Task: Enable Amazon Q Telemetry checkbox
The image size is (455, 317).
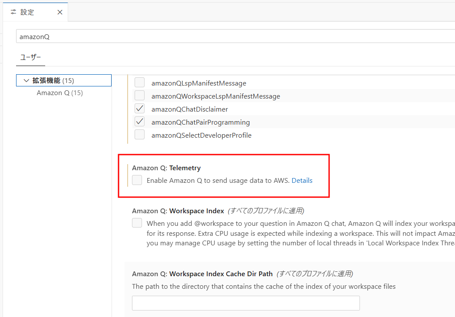Action: click(137, 180)
